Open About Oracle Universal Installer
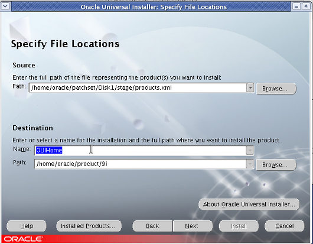 (x=249, y=204)
